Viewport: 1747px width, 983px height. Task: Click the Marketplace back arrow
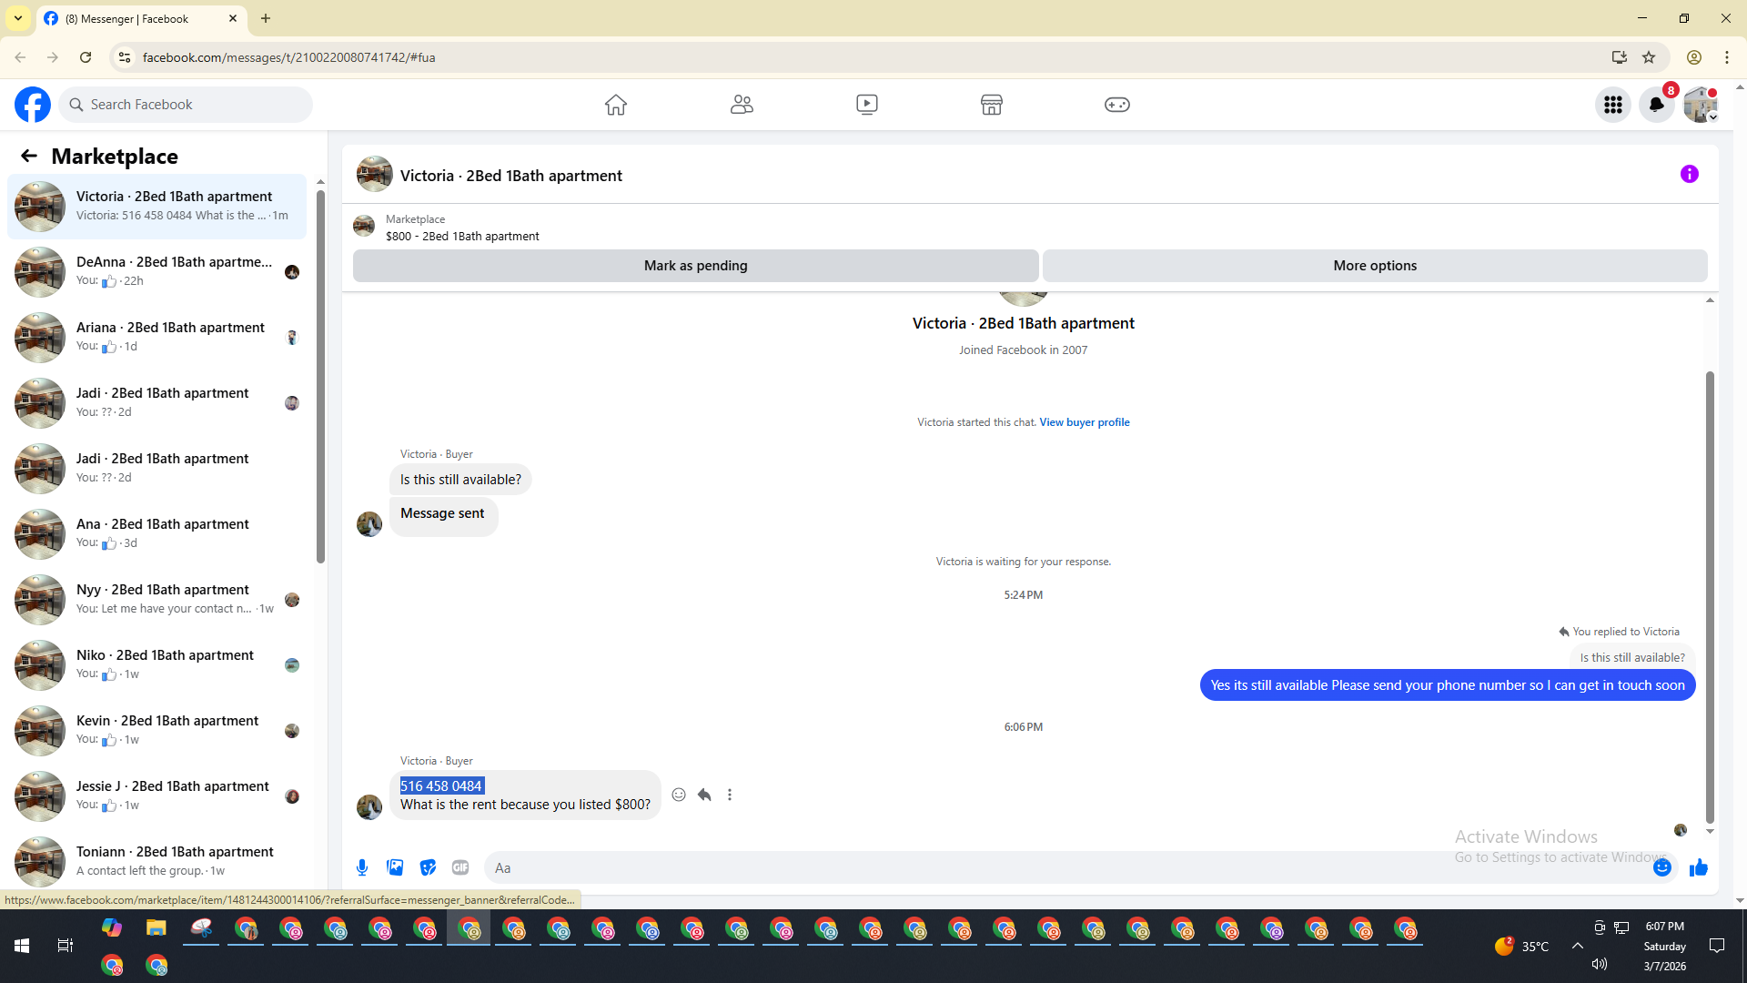pos(29,157)
